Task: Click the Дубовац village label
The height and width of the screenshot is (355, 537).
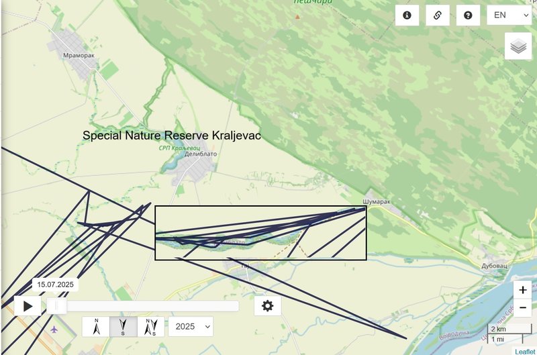Action: 494,266
